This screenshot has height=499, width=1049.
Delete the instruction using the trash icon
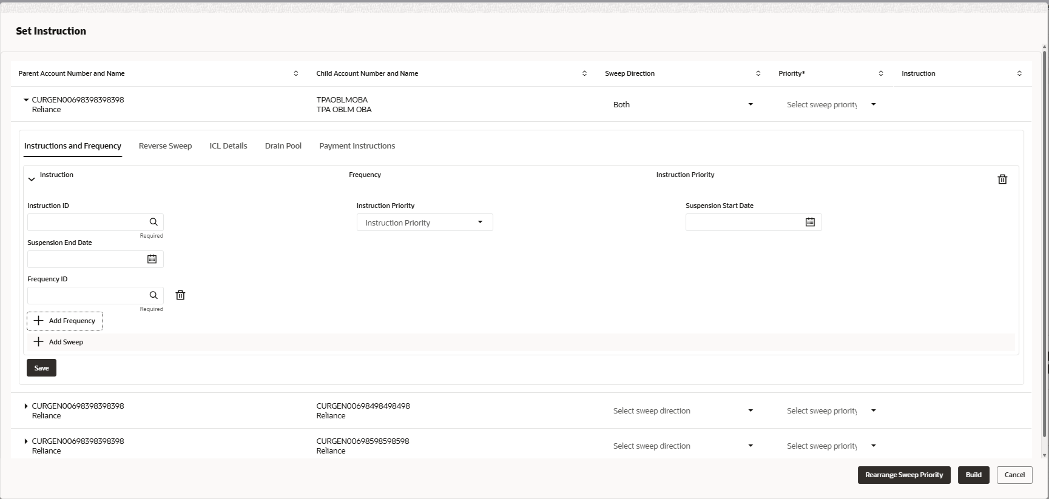(x=1002, y=179)
